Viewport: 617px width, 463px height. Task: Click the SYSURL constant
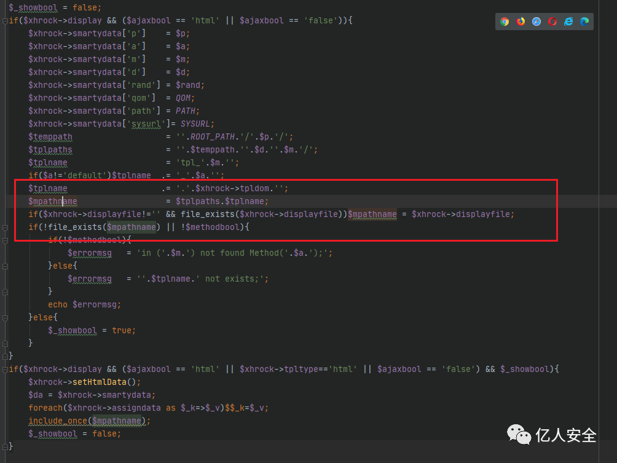(195, 124)
